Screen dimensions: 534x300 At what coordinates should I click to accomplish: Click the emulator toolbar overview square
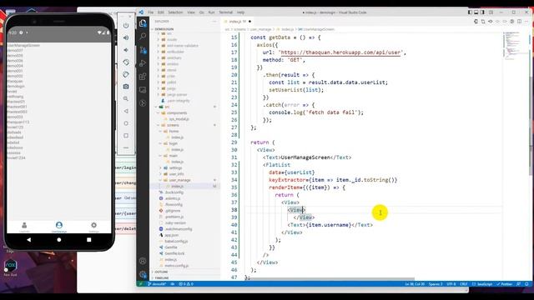coord(126,135)
